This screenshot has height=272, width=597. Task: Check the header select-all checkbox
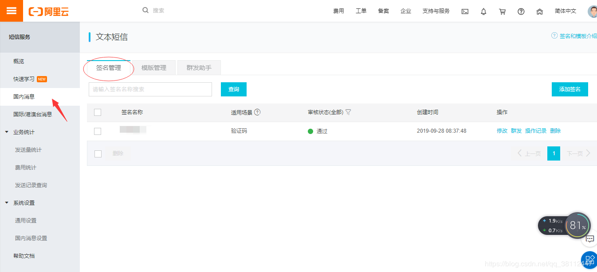pyautogui.click(x=98, y=112)
